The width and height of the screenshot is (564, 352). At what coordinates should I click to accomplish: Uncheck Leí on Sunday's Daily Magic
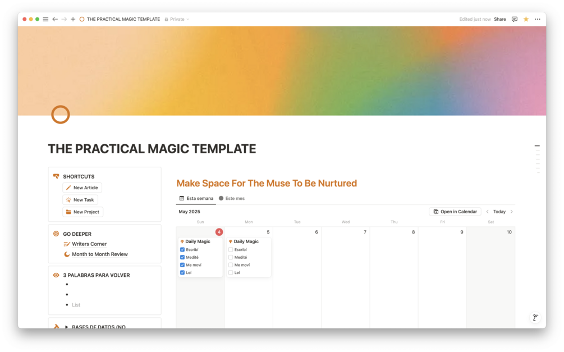tap(182, 272)
